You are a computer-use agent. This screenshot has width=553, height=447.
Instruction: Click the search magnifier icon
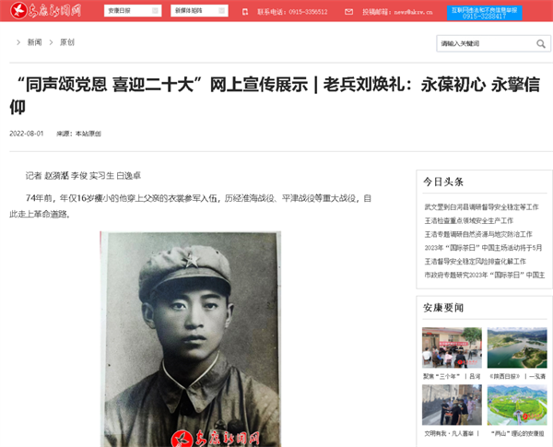[541, 43]
